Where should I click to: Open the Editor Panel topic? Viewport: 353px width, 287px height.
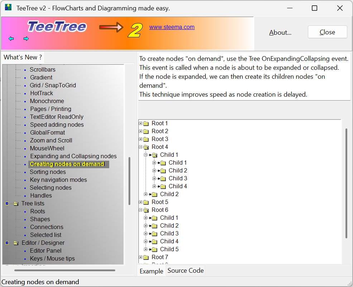coord(46,251)
